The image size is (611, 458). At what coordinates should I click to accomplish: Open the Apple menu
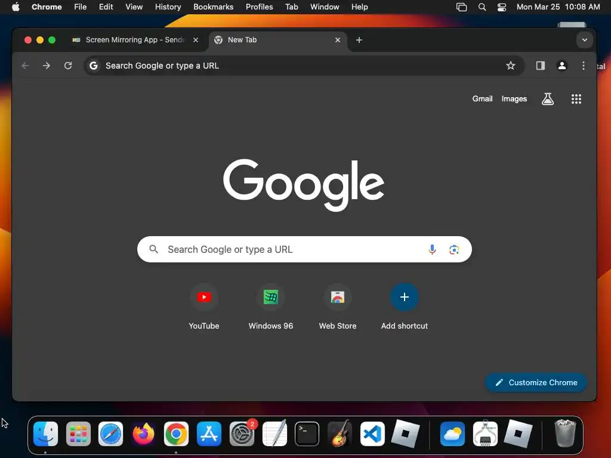16,7
